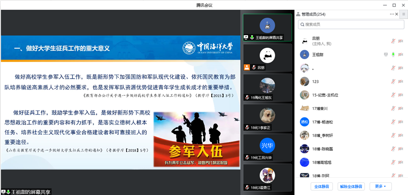
Task: Select the video tile of 19海化王旭东
Action: tap(267, 88)
